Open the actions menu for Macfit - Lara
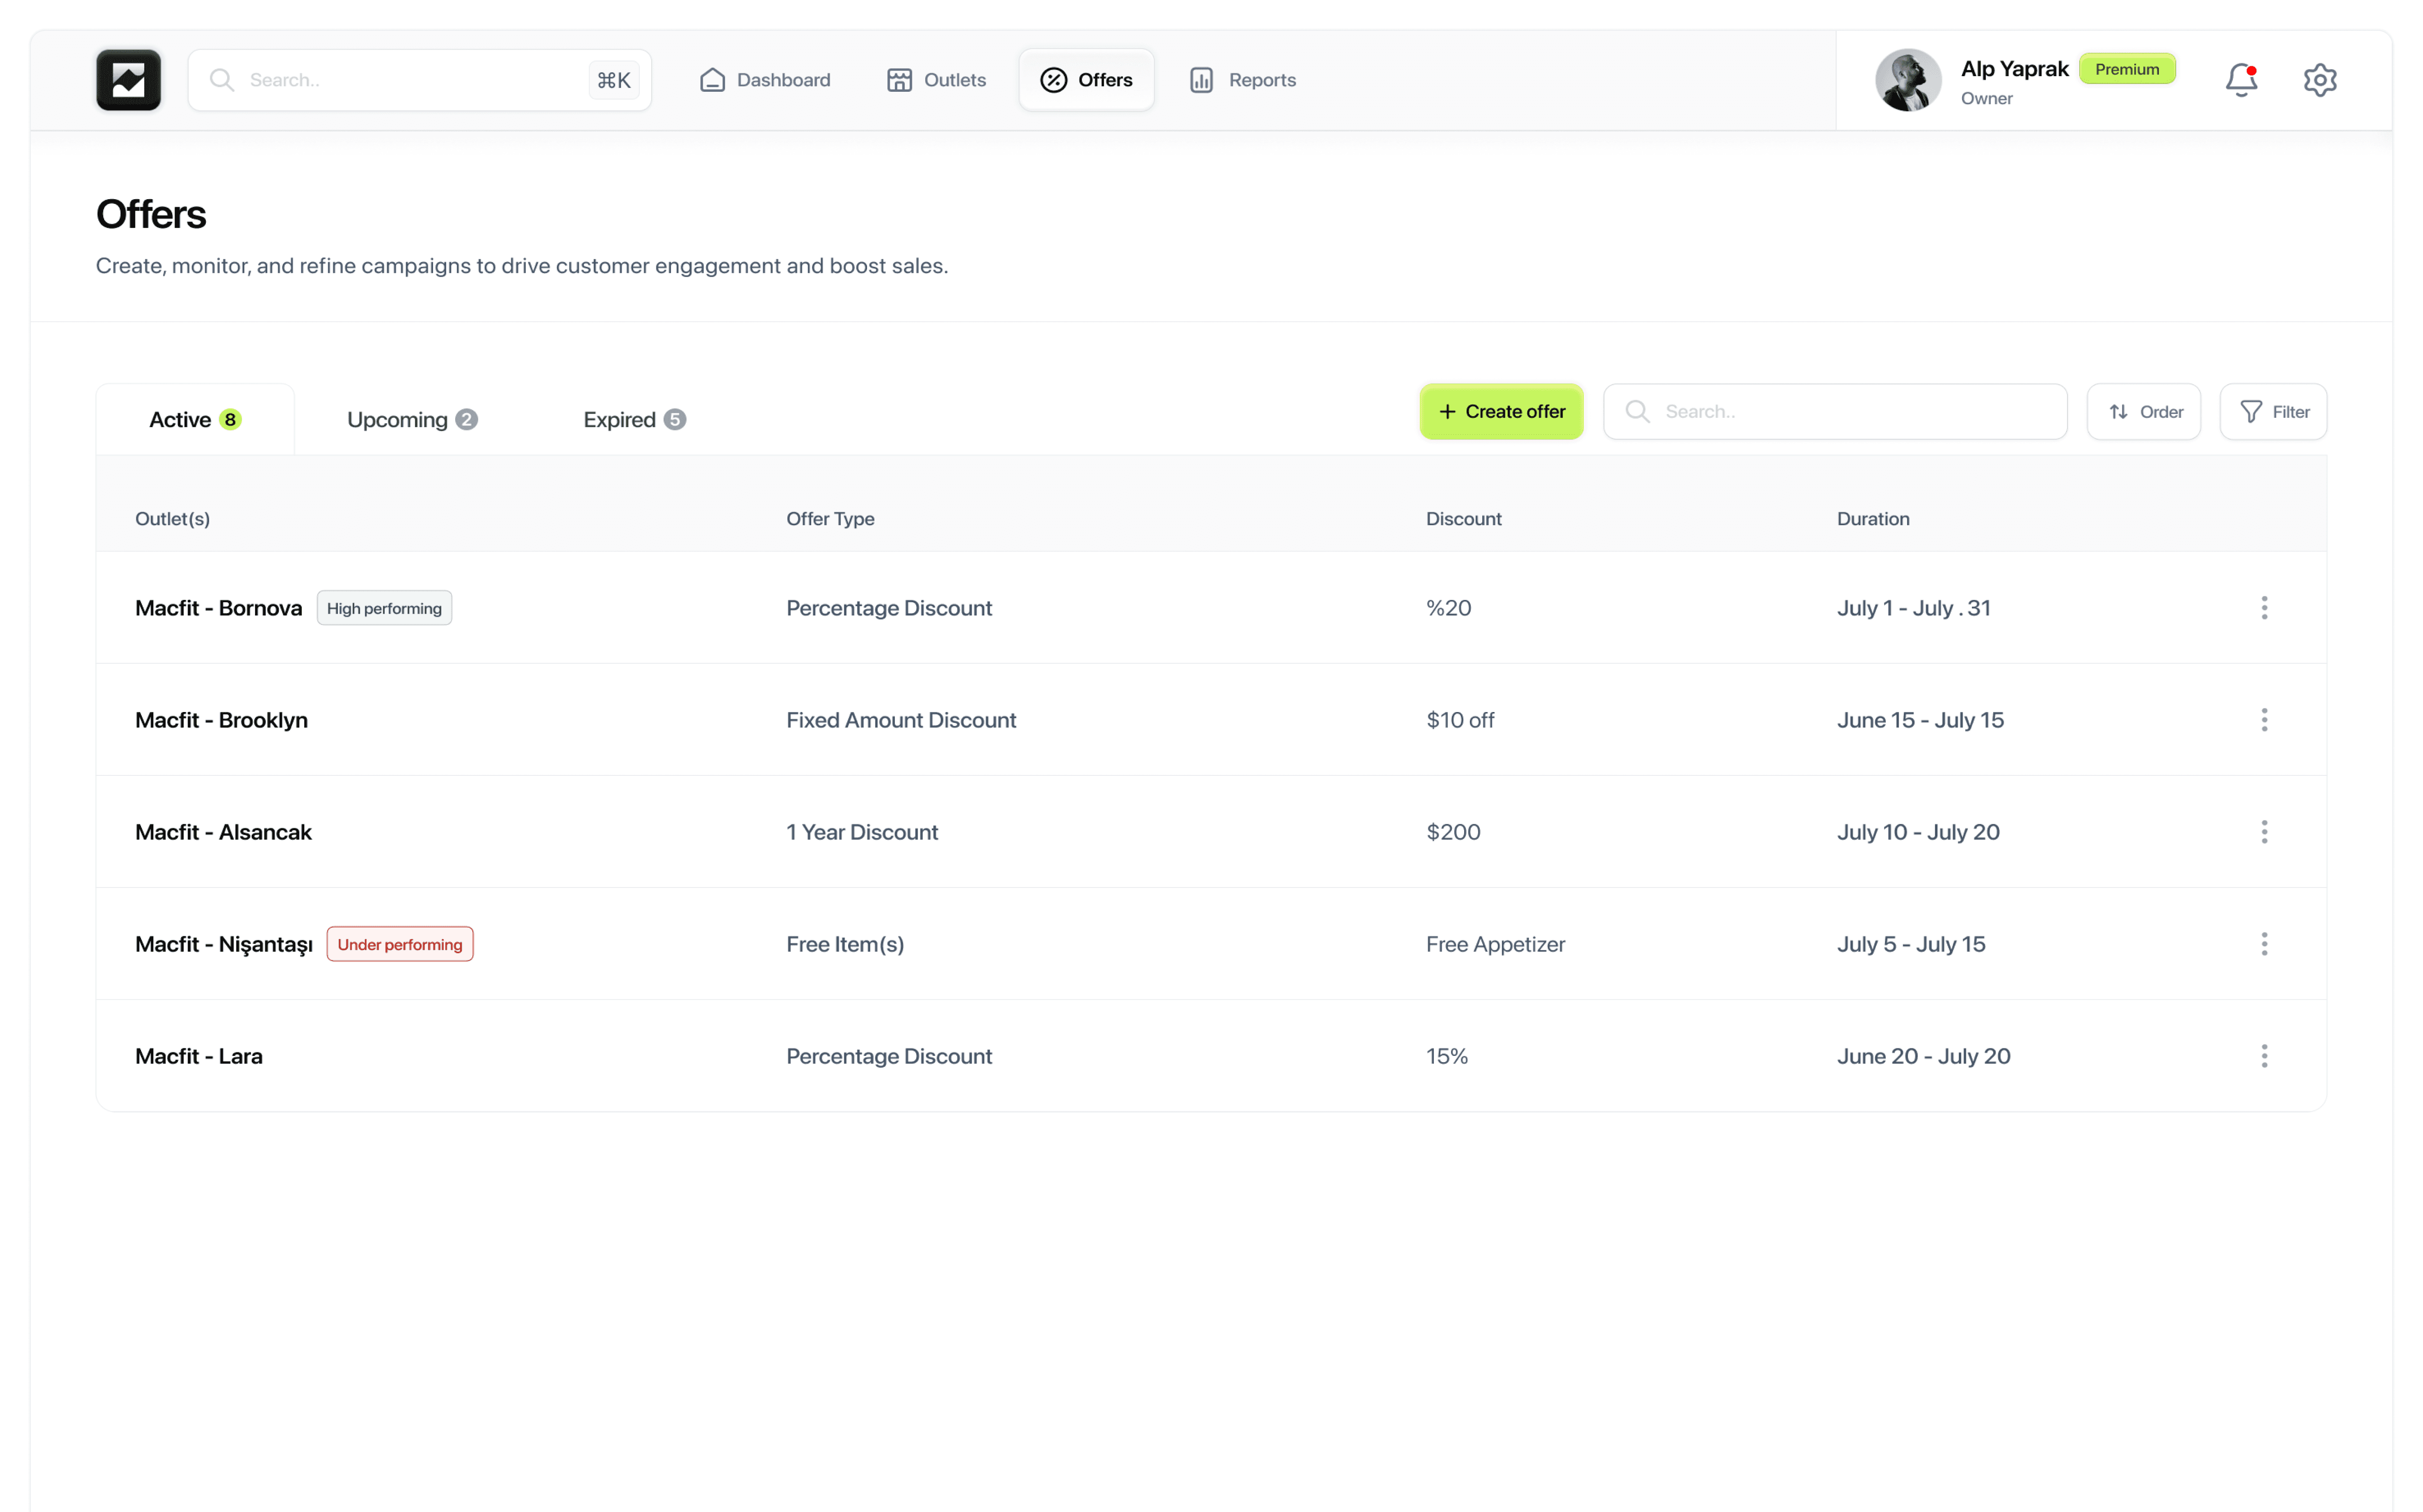This screenshot has width=2423, height=1512. (2264, 1056)
